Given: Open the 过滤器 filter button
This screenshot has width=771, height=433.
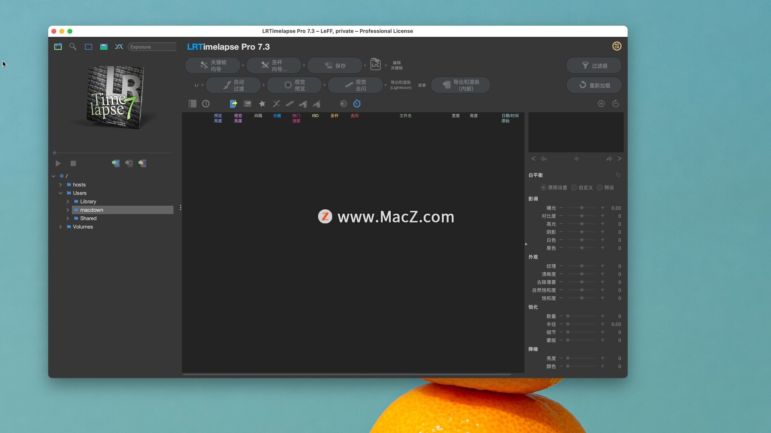Looking at the screenshot, I should 594,65.
